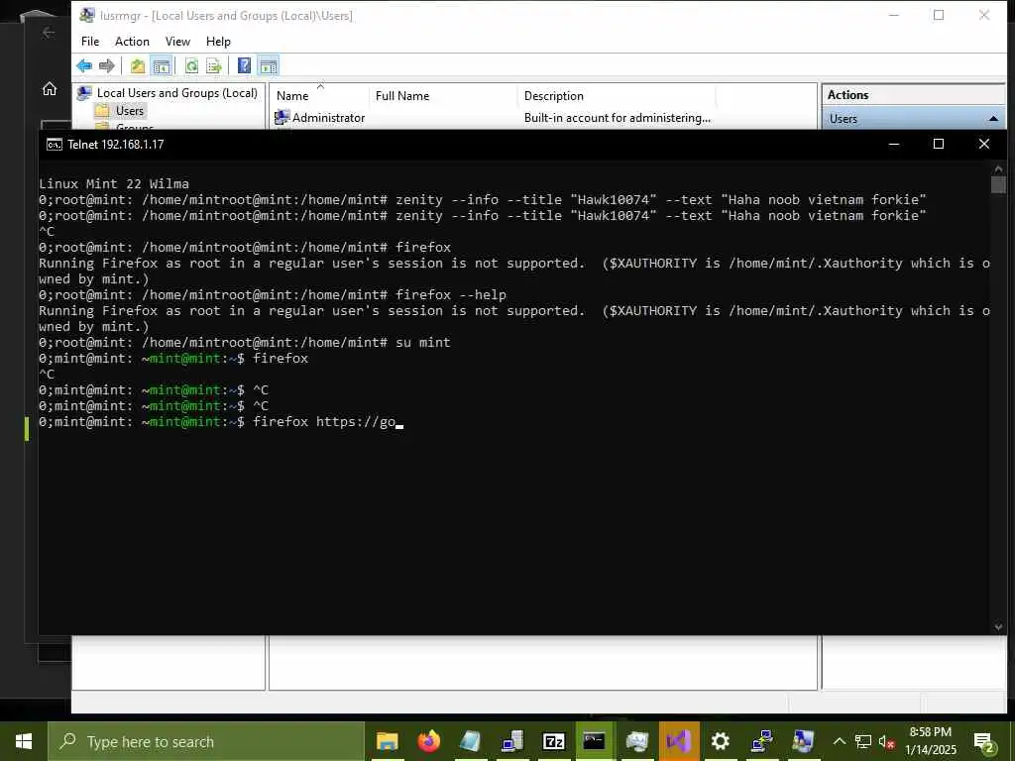
Task: Click the Telnet window scrollbar thumb
Action: click(997, 185)
